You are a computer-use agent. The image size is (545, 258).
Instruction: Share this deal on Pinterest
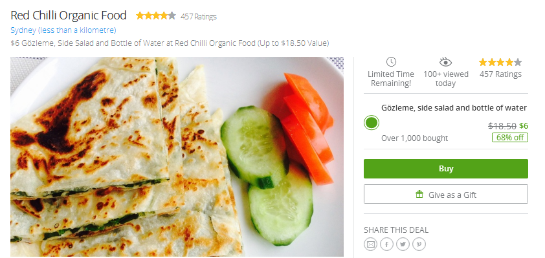pos(419,244)
